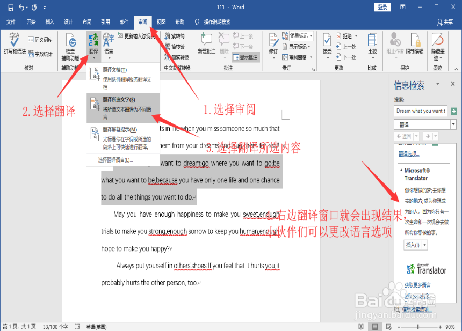This screenshot has height=331, width=462.
Task: Click the 插入 insert button
Action: pyautogui.click(x=413, y=245)
